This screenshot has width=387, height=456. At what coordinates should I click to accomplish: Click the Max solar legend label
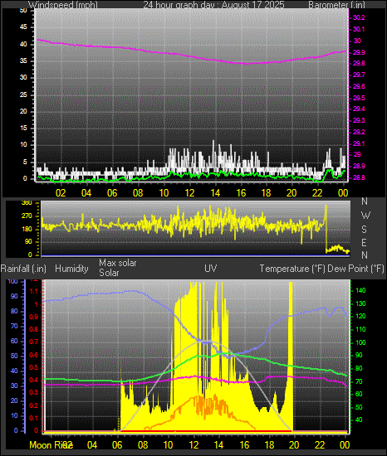point(118,263)
